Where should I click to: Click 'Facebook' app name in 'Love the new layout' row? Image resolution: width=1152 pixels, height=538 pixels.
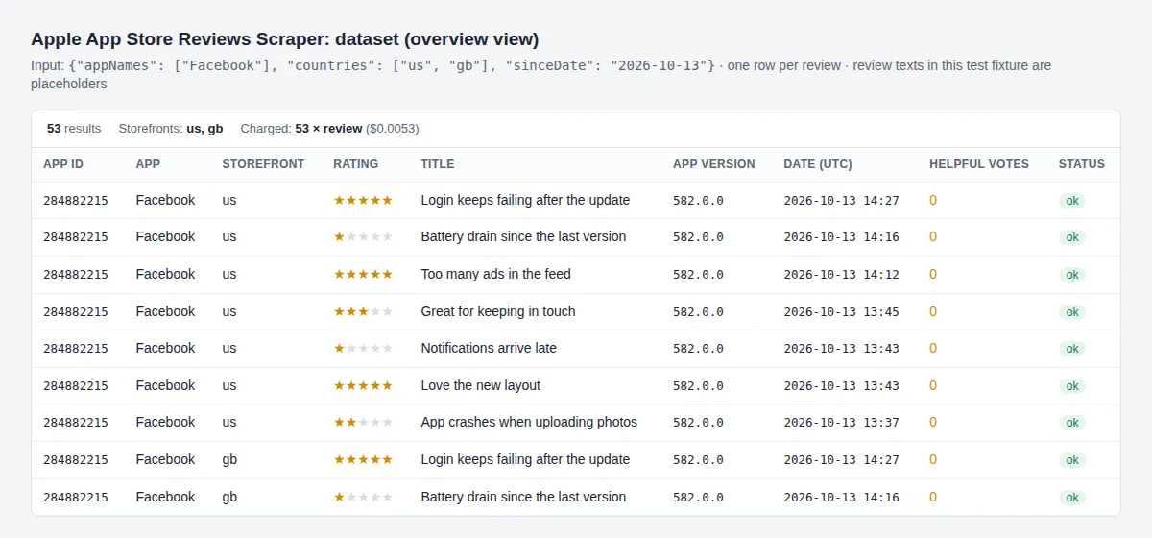pos(165,385)
